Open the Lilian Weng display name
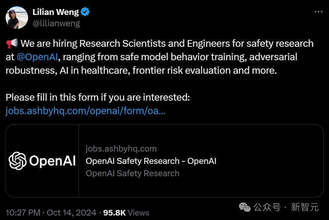Screen dimensions: 329x220 (x=55, y=12)
